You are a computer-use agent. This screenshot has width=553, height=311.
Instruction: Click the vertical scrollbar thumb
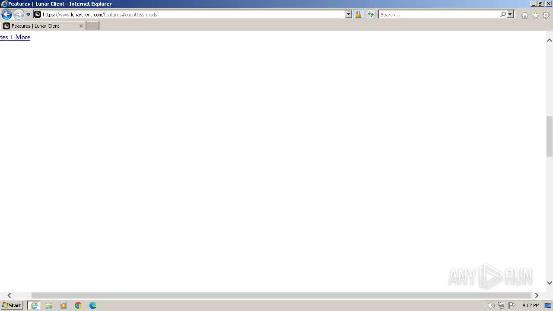[x=550, y=136]
